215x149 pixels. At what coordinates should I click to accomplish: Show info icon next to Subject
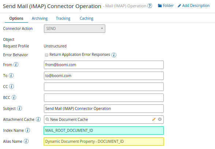(x=19, y=108)
